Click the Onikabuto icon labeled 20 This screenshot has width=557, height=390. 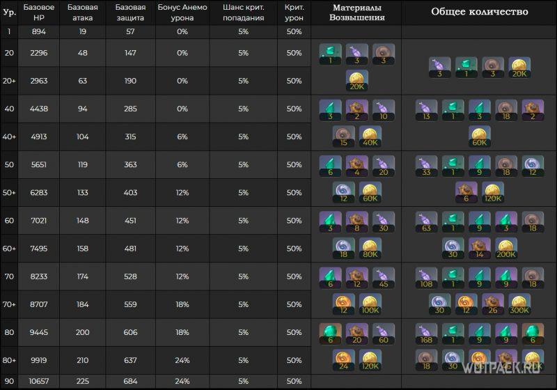pos(384,166)
